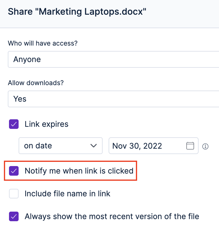Disable "Notify me when link is clicked" checkbox
Screen dimensions: 219x232
14,171
